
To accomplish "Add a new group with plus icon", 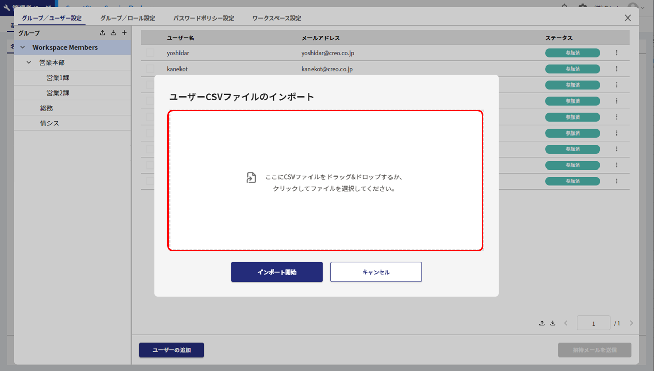I will coord(124,33).
